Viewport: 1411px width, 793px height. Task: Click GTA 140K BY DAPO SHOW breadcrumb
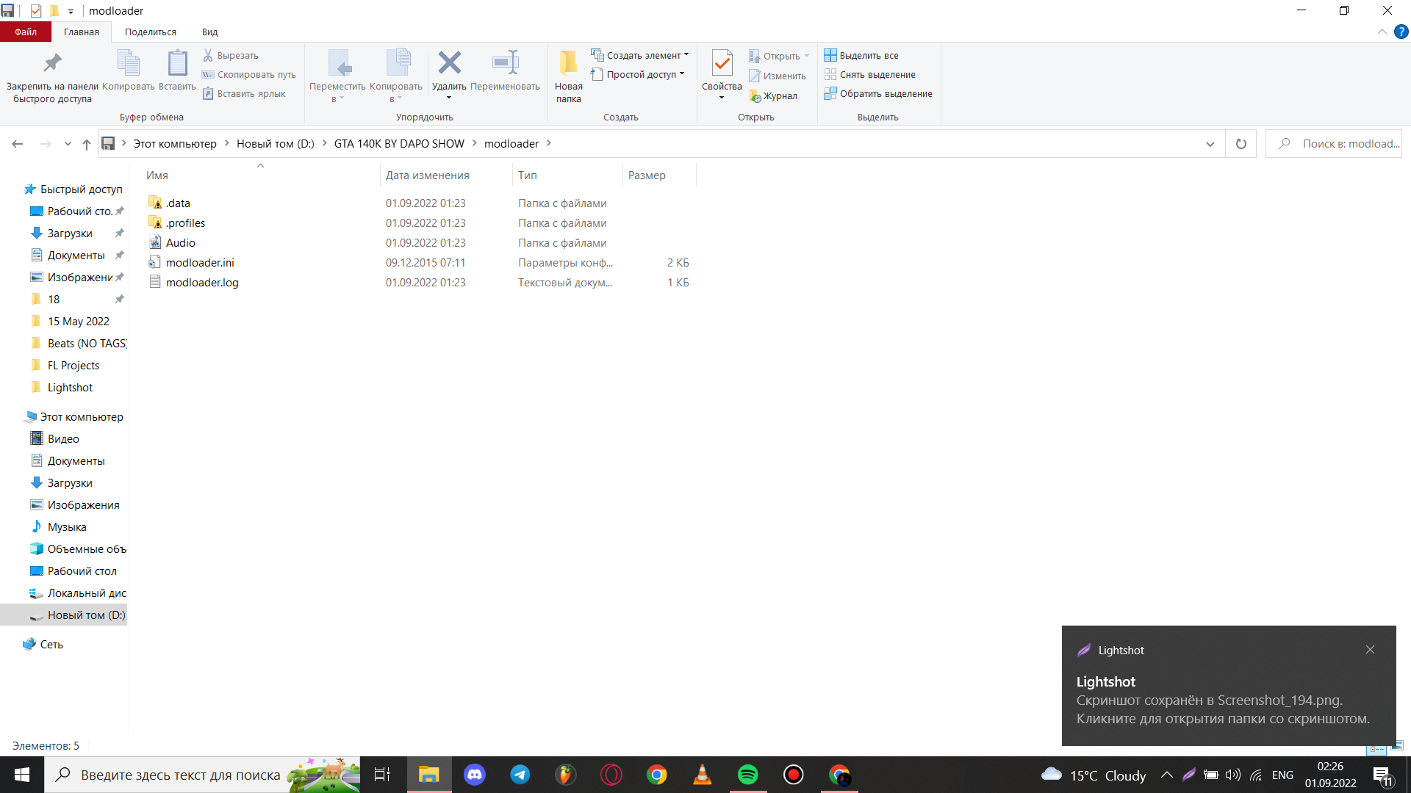point(399,144)
